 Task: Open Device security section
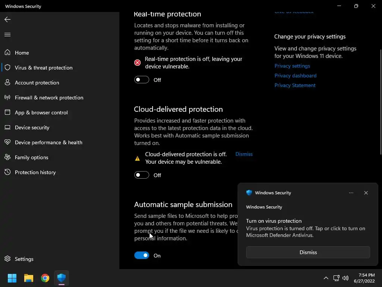60,127
